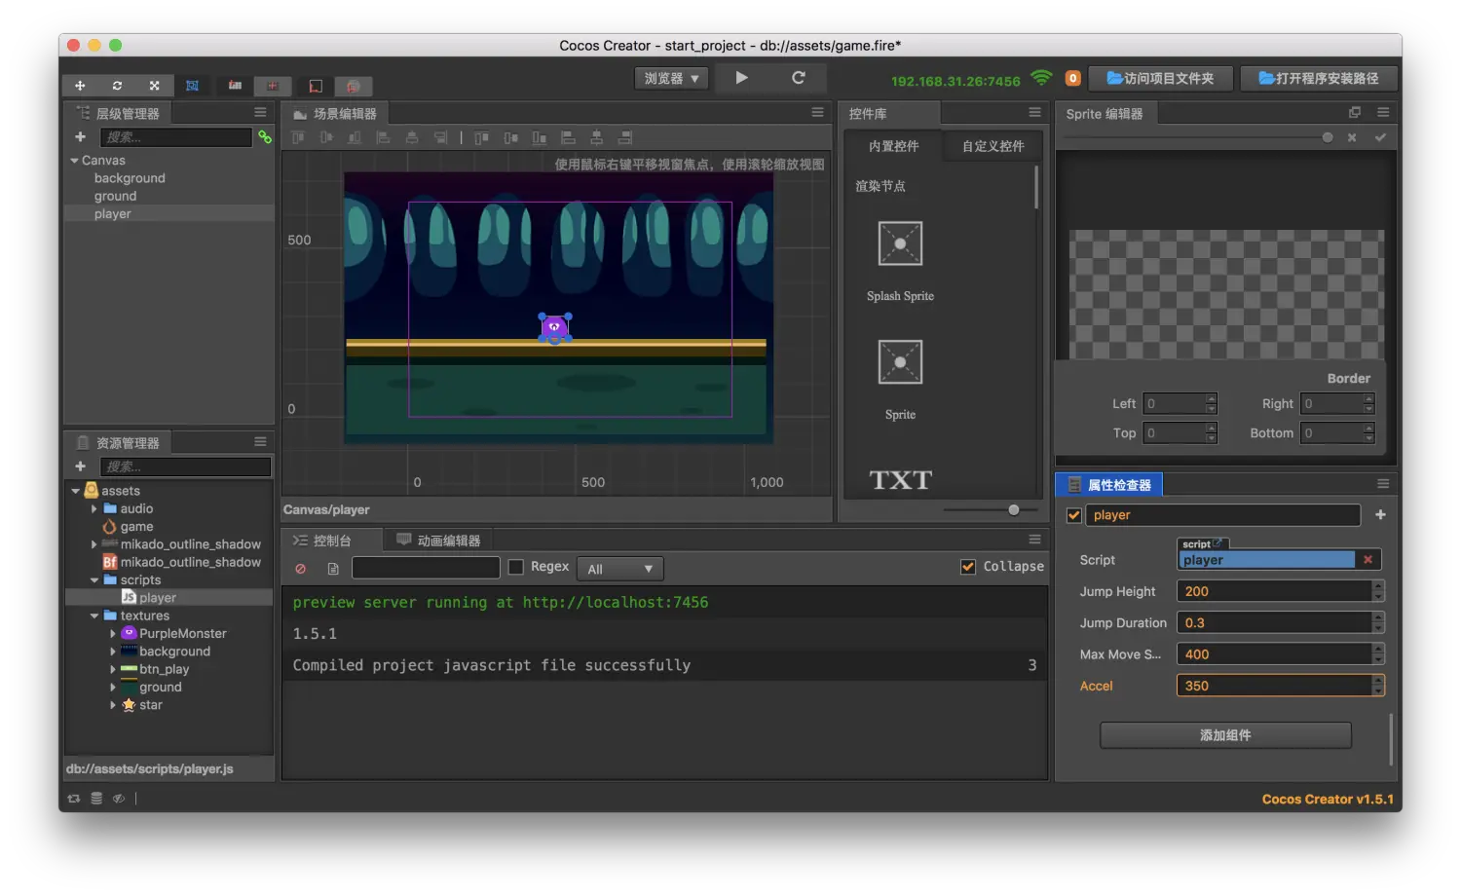The image size is (1461, 896).
Task: Open the widget library panel menu
Action: [1034, 113]
